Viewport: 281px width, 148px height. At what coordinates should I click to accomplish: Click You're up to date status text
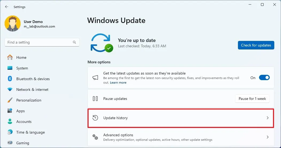[x=137, y=40]
